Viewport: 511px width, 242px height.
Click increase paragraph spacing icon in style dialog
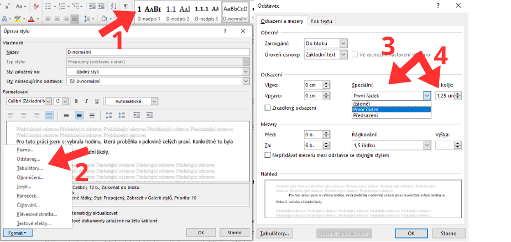pos(109,115)
